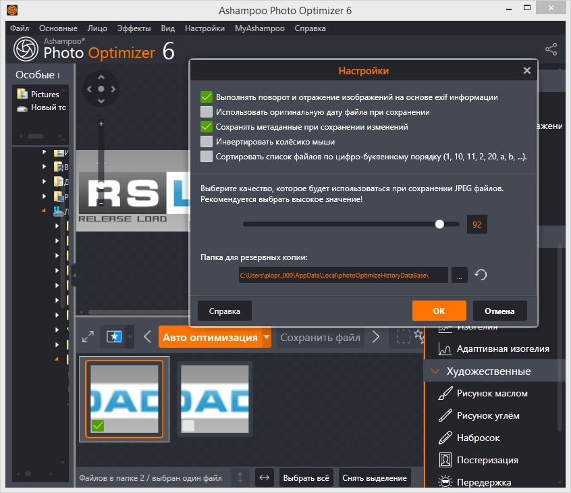Click the Отмена button

point(499,311)
